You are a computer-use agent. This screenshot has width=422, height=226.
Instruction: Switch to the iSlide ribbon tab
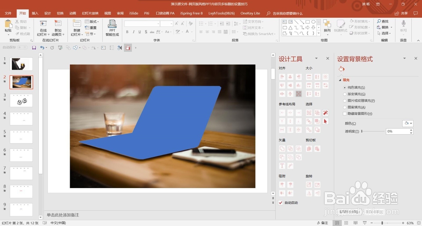pos(134,13)
